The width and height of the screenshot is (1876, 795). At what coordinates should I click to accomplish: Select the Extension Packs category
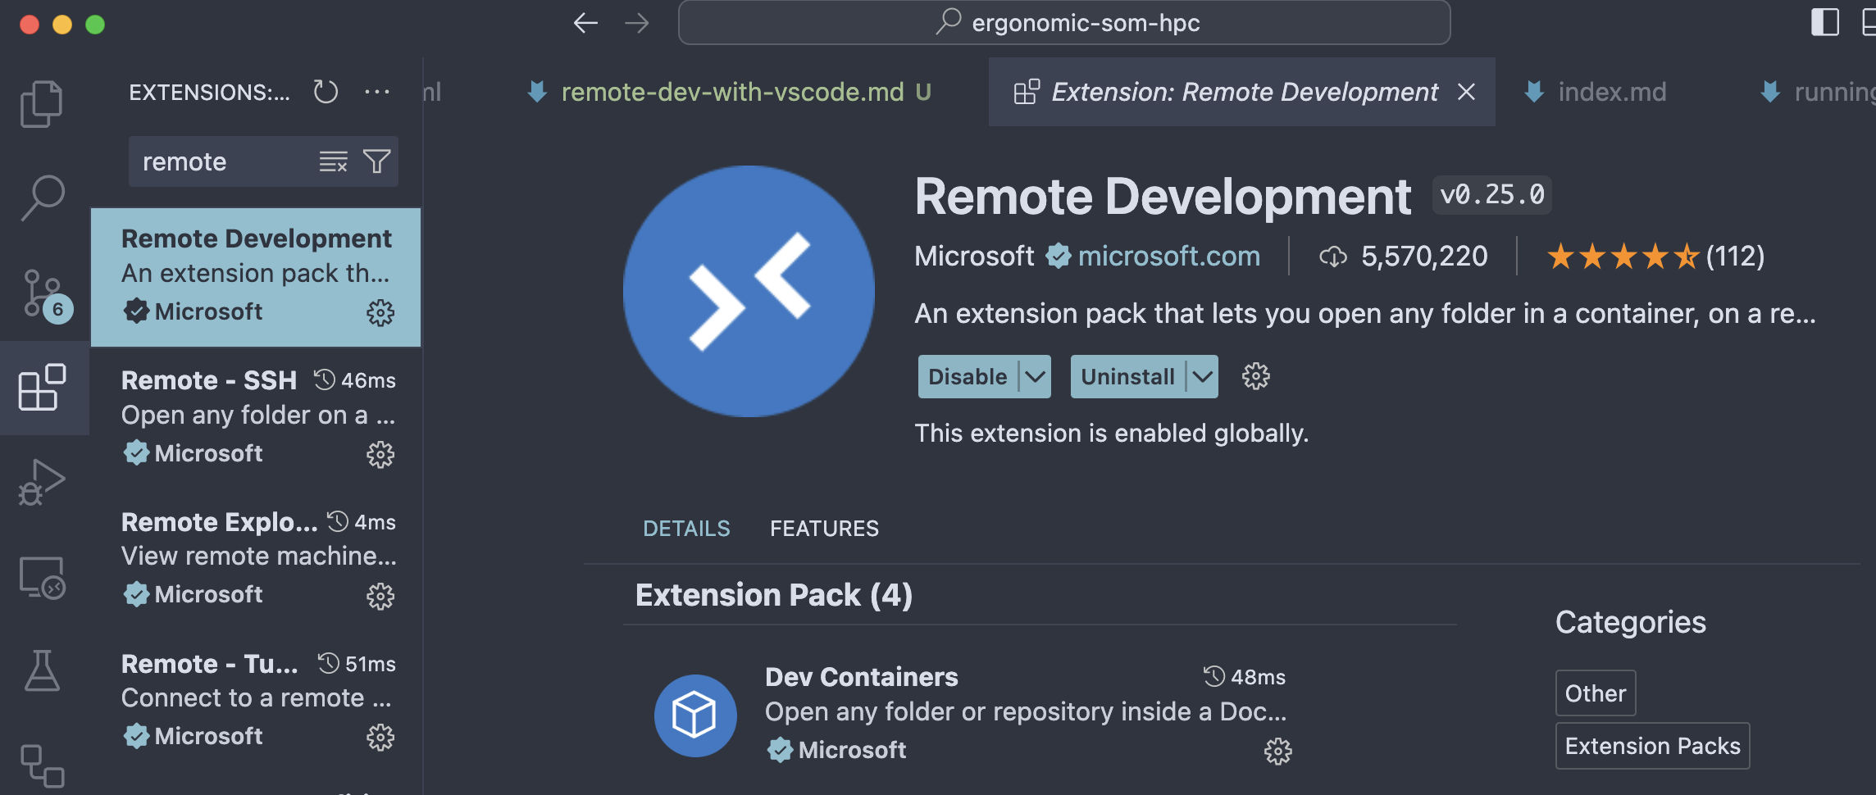point(1652,745)
